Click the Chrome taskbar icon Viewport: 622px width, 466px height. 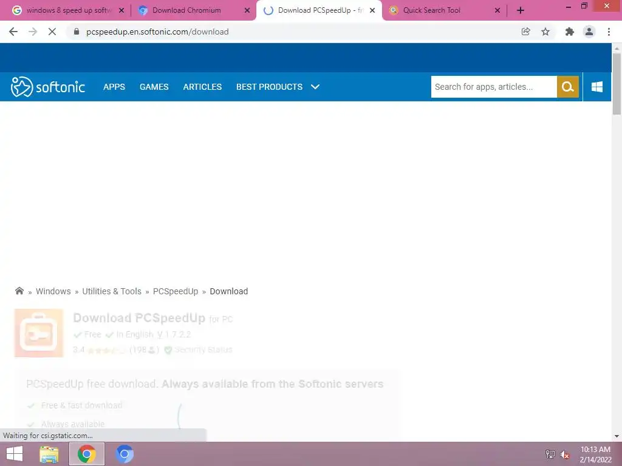coord(86,454)
